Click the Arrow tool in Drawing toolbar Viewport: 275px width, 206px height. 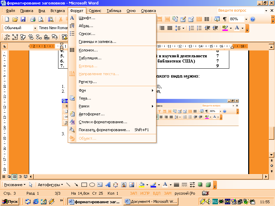click(76, 185)
